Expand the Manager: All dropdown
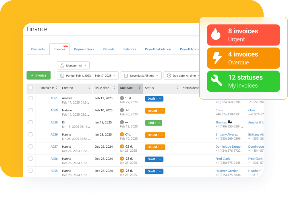 (x=85, y=65)
